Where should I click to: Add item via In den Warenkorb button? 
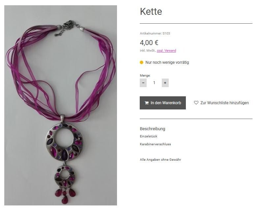point(163,103)
